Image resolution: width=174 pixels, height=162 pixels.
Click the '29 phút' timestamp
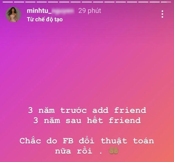tap(90, 11)
